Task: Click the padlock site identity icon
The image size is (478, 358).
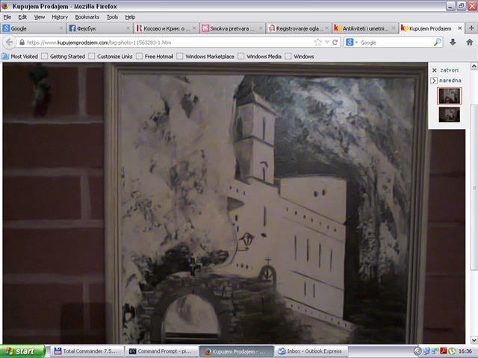Action: click(x=22, y=43)
